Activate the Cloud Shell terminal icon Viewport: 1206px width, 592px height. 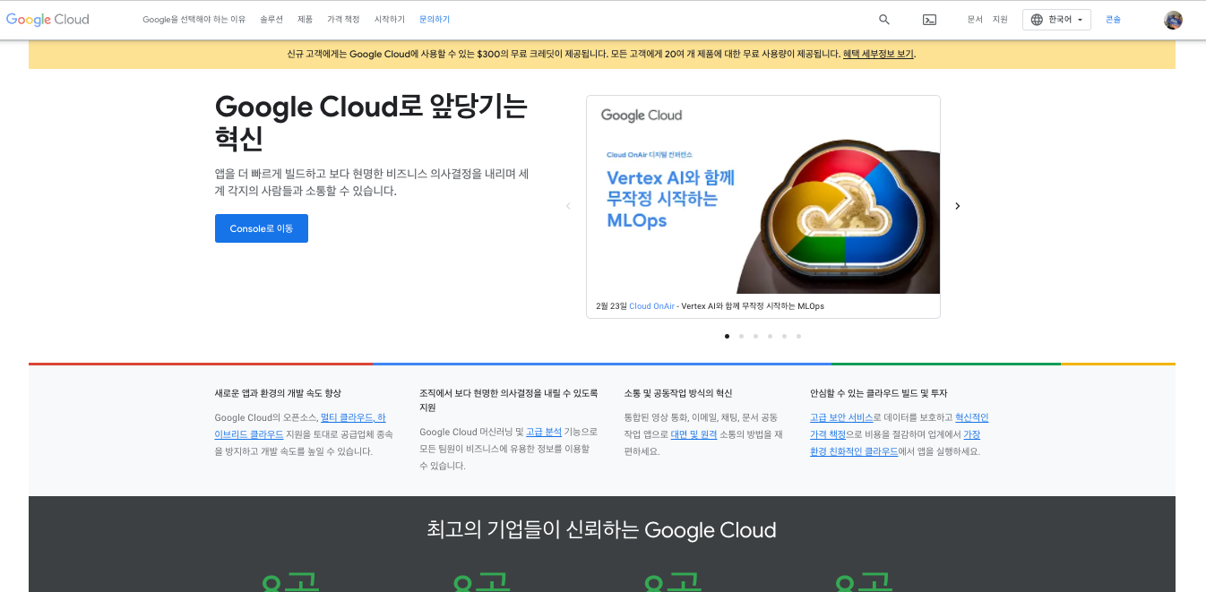pos(929,19)
